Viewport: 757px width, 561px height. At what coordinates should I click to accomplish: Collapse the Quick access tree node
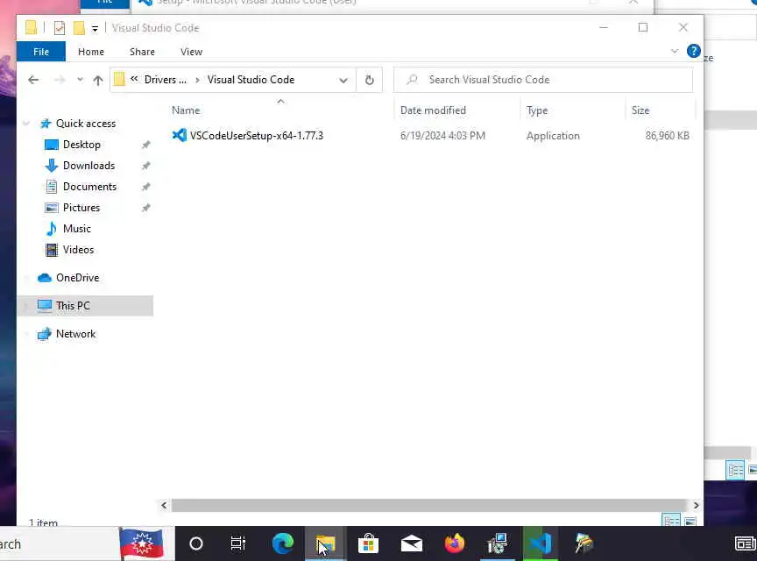(x=26, y=124)
